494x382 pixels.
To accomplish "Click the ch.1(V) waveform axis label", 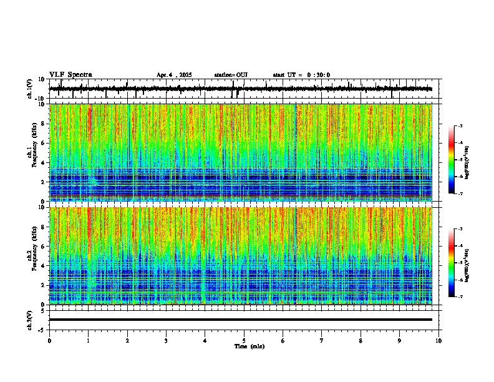I will 30,89.
